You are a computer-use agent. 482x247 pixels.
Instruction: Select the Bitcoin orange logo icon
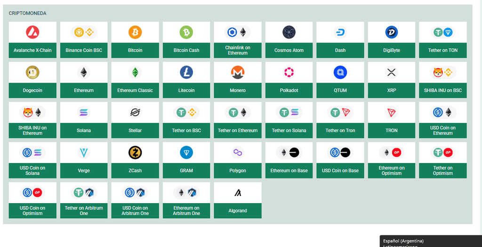[x=135, y=33]
